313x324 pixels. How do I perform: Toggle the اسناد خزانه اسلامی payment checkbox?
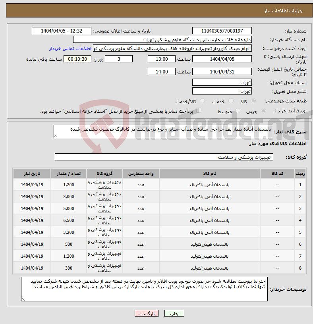(x=199, y=110)
